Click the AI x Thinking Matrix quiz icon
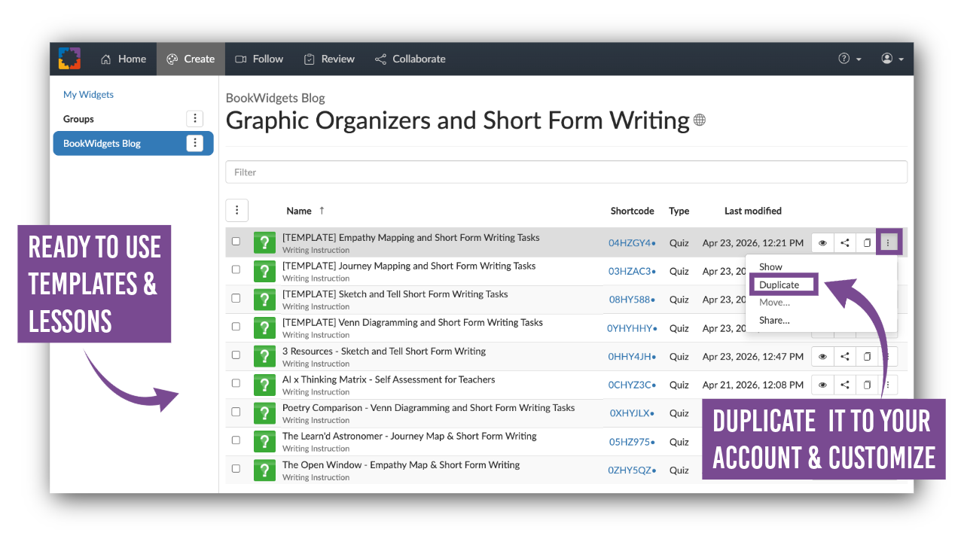Image resolution: width=964 pixels, height=542 pixels. click(x=264, y=385)
